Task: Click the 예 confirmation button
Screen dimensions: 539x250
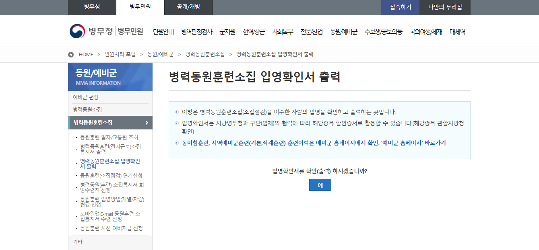Action: (x=320, y=185)
